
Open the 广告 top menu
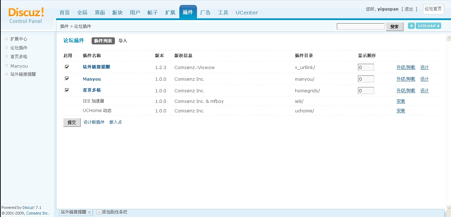coord(205,12)
